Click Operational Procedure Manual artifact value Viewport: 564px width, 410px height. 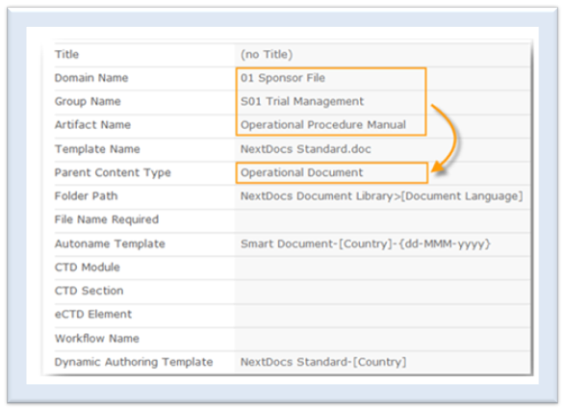(x=323, y=125)
